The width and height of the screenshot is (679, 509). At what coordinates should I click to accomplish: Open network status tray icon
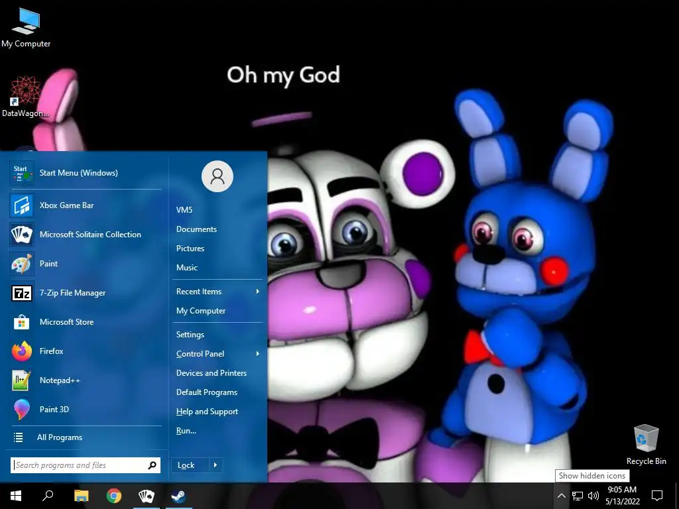click(x=578, y=496)
